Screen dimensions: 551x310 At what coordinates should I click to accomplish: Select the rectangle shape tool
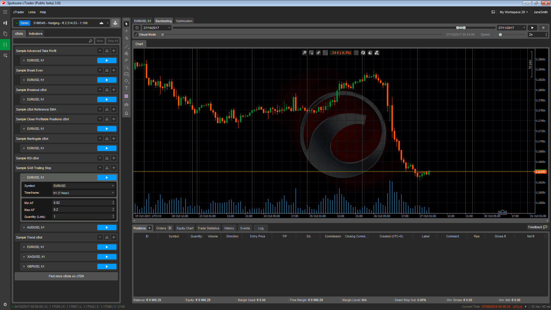point(126,74)
